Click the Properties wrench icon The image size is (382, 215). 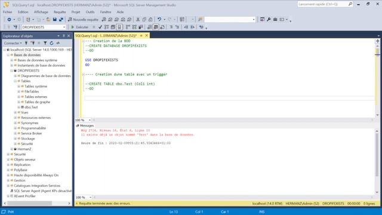click(x=269, y=20)
